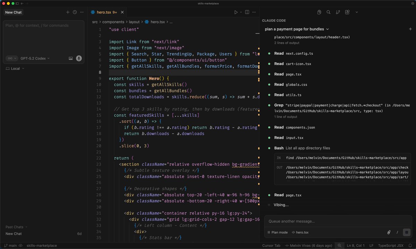Viewport: 416px width, 249px height.
Task: Open the file Explorer icon
Action: click(319, 12)
